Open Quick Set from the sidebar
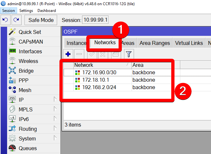Screen dimensions: 211x154 click(30, 32)
